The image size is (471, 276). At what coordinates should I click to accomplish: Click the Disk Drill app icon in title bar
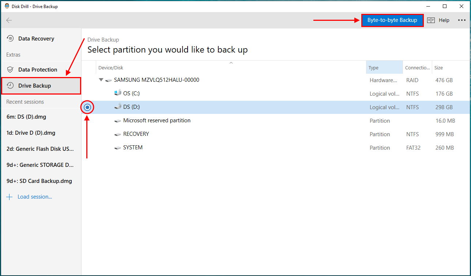(x=7, y=6)
